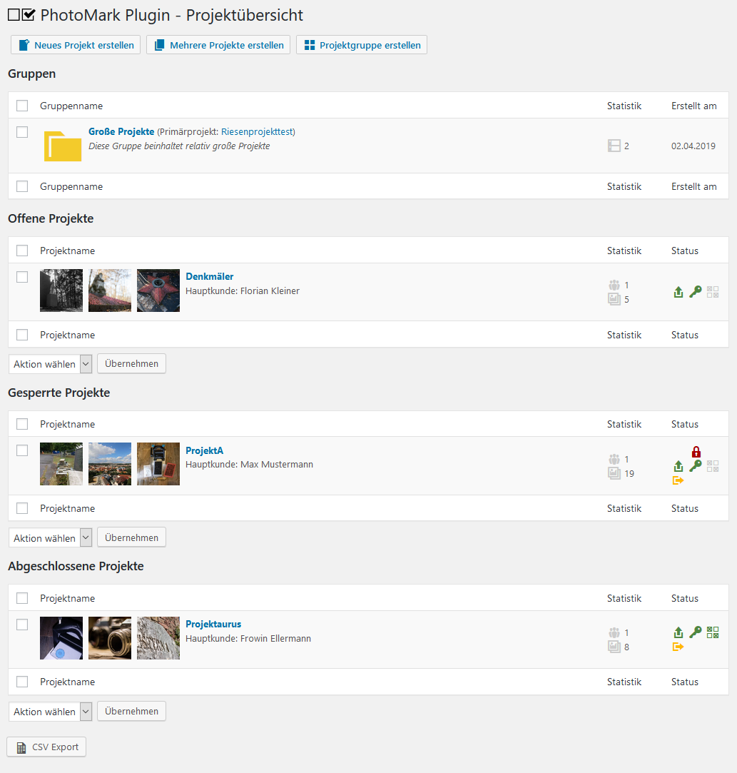The image size is (737, 773).
Task: Click the greyed QR code icon in Denkmäler row
Action: point(712,292)
